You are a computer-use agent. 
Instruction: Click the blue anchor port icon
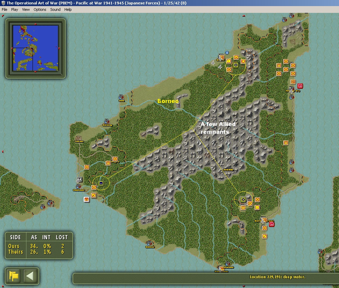(x=227, y=53)
